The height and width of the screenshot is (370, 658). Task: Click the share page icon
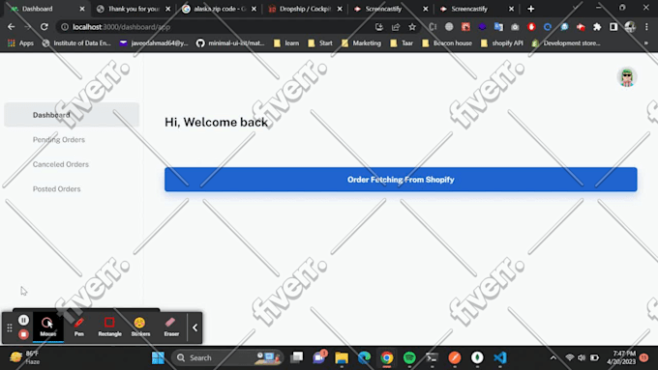(396, 27)
